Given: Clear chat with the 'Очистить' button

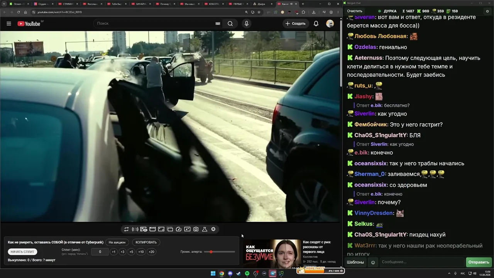Looking at the screenshot, I should click(x=355, y=11).
